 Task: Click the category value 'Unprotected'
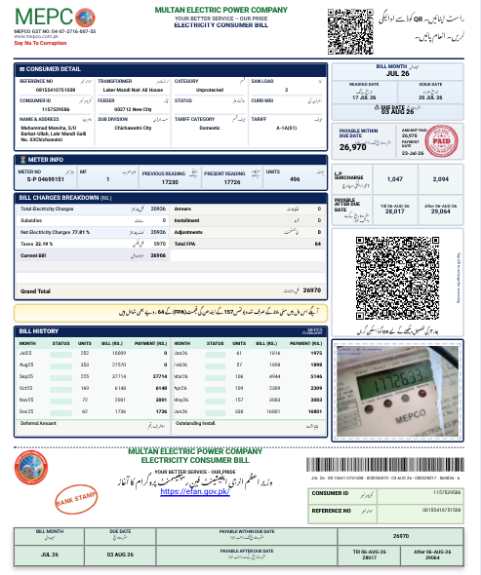[x=210, y=90]
